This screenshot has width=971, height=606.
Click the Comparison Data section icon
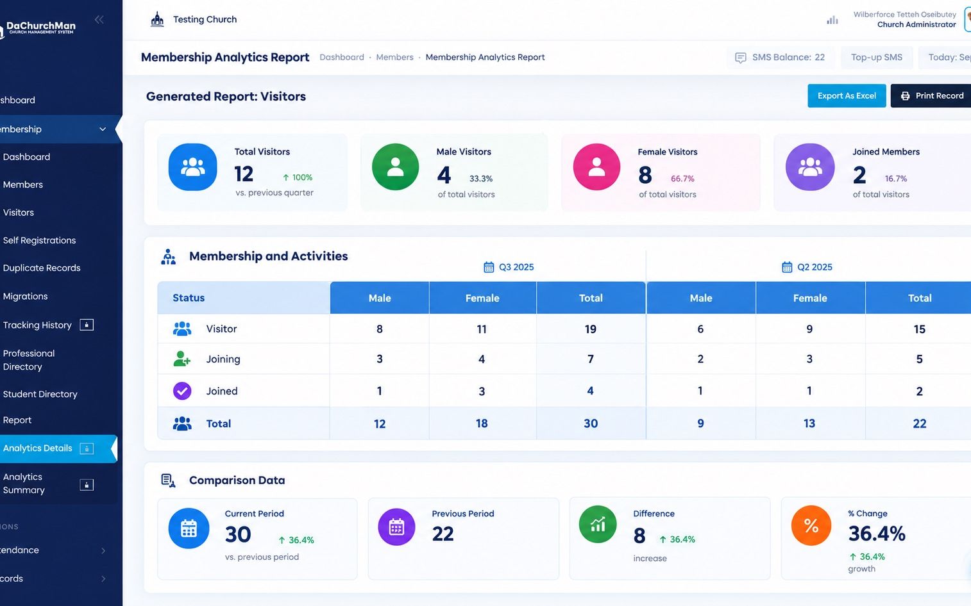(168, 480)
